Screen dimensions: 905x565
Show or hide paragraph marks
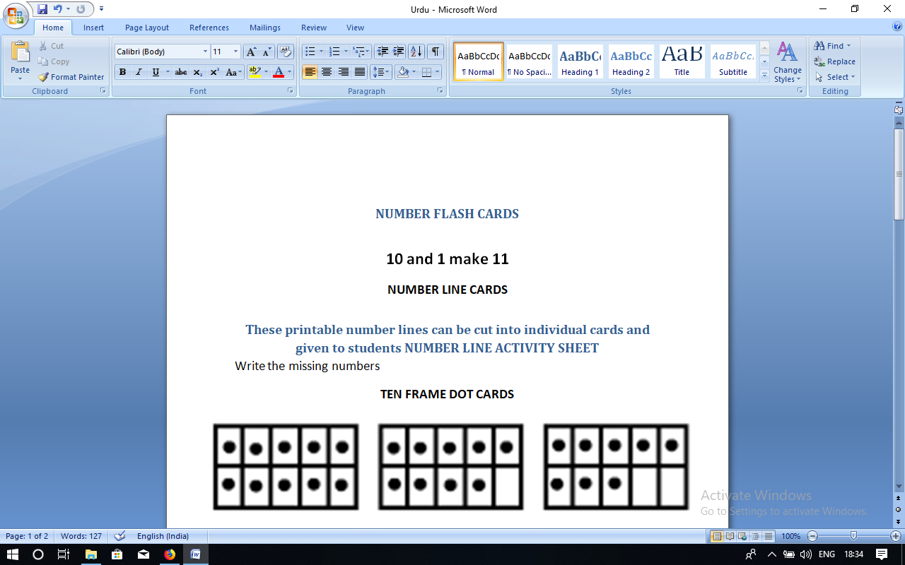pyautogui.click(x=436, y=52)
